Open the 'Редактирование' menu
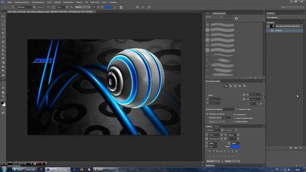306x172 pixels. pyautogui.click(x=22, y=2)
